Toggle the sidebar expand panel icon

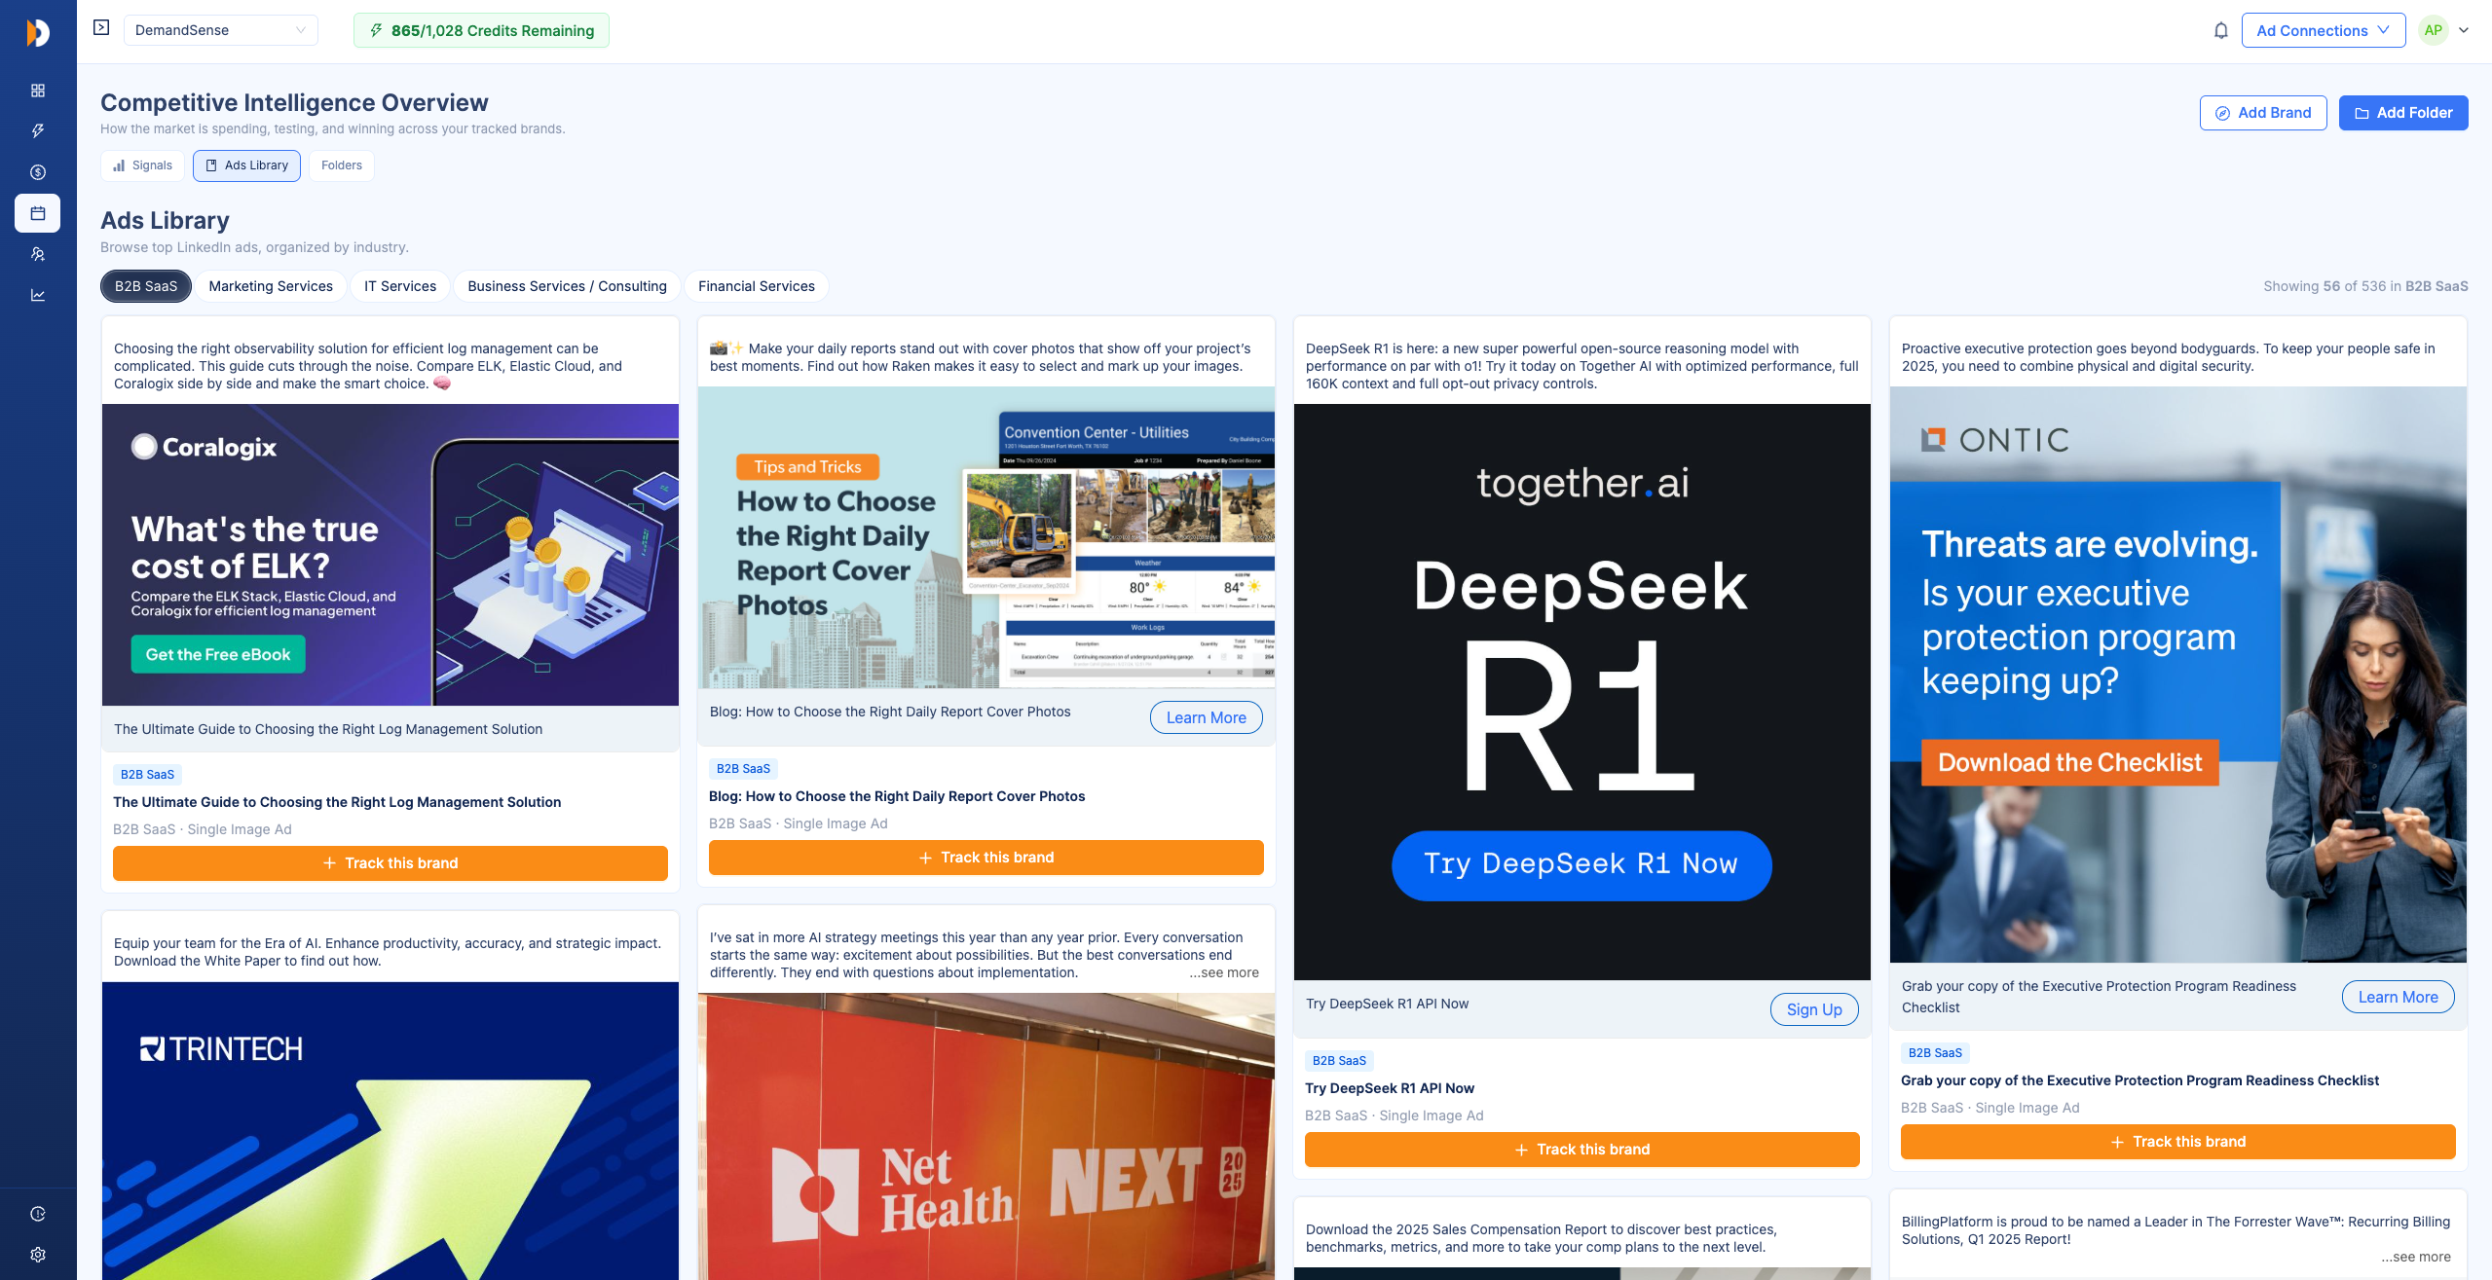tap(101, 28)
